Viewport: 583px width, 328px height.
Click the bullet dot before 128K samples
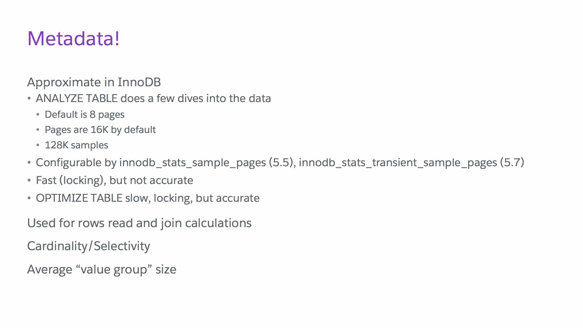[x=38, y=145]
